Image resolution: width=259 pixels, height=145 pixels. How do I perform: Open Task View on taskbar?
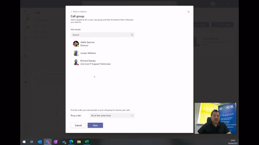coord(32,142)
